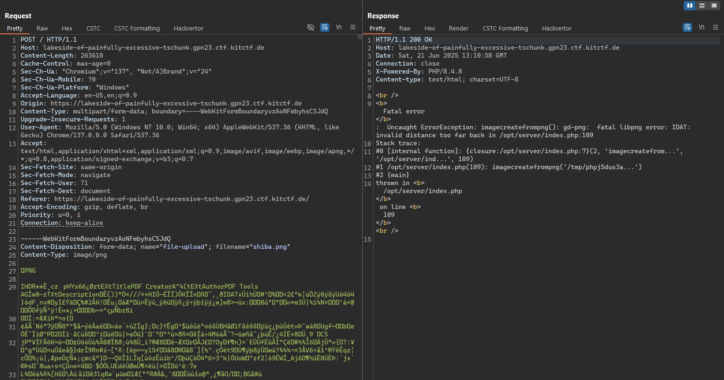Click the line number 109 in response
724x380 pixels.
[389, 215]
